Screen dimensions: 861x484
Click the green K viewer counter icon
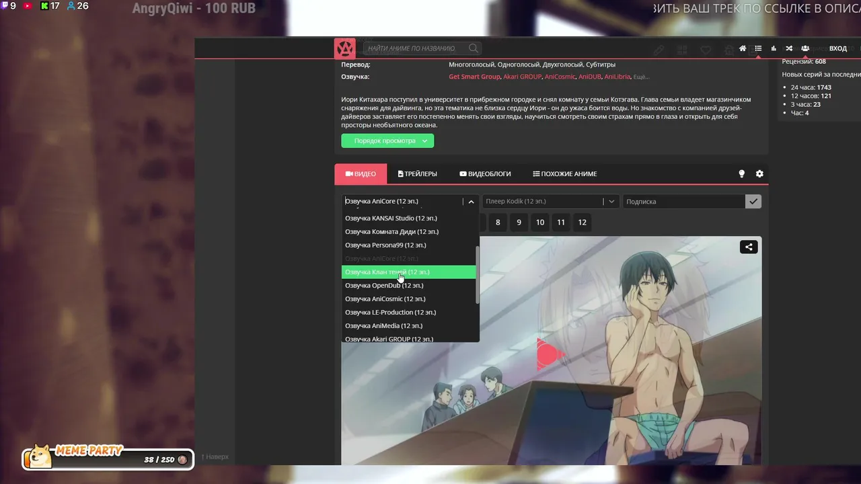pyautogui.click(x=44, y=6)
